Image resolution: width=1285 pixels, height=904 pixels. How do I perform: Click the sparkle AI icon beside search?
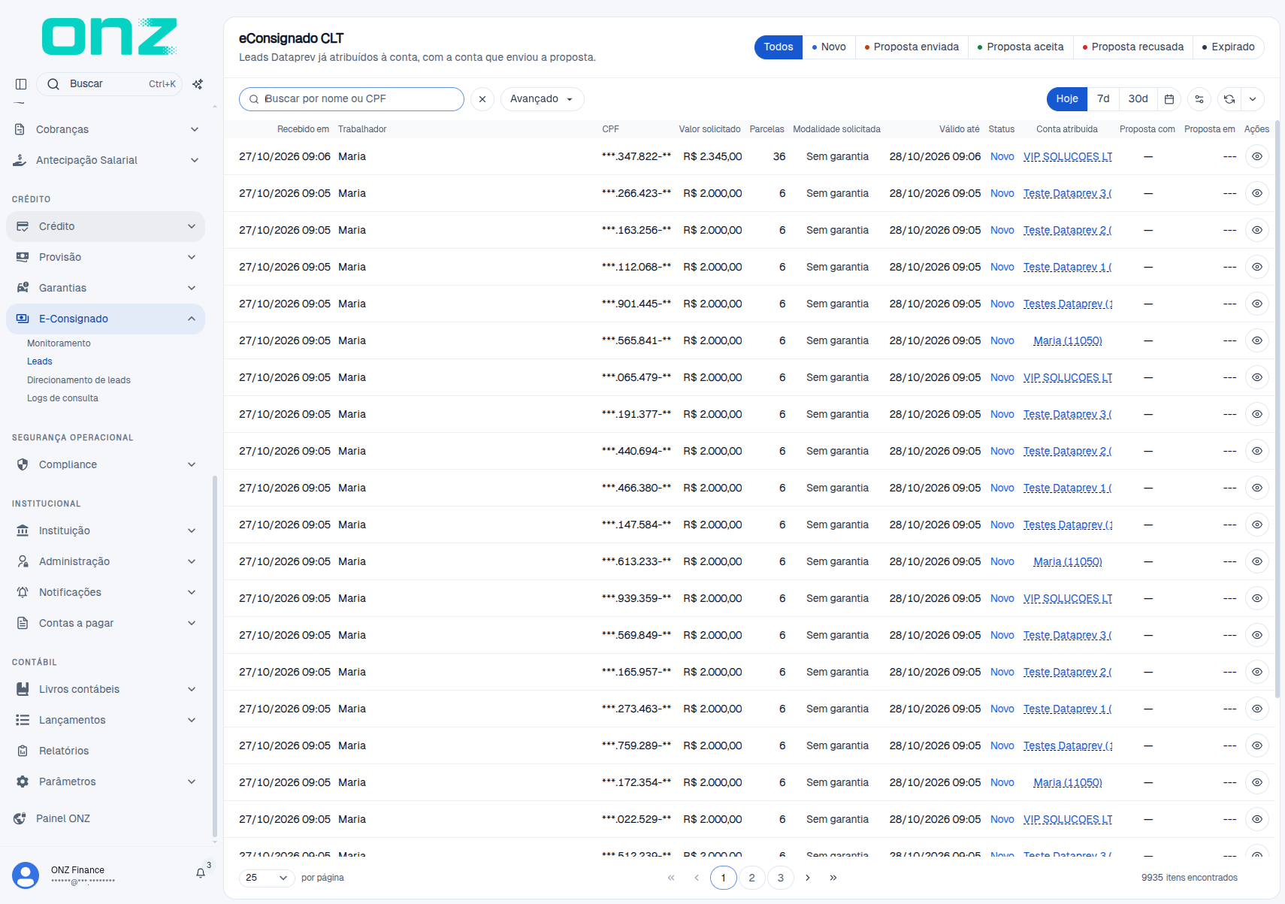pyautogui.click(x=198, y=84)
